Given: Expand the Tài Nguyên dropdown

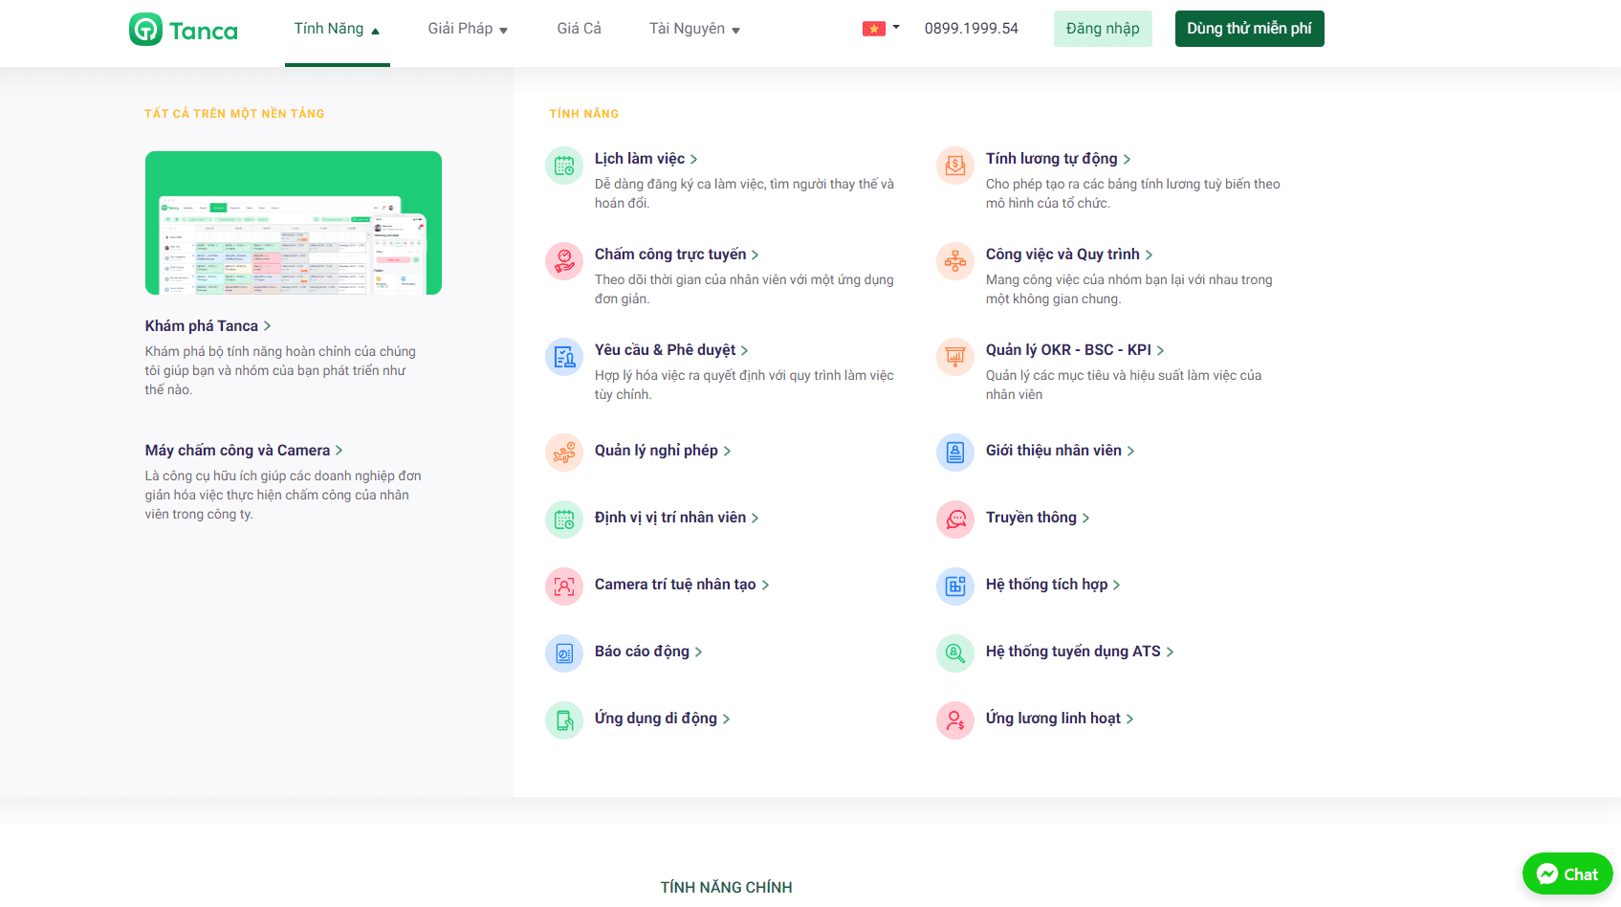Looking at the screenshot, I should [x=694, y=30].
